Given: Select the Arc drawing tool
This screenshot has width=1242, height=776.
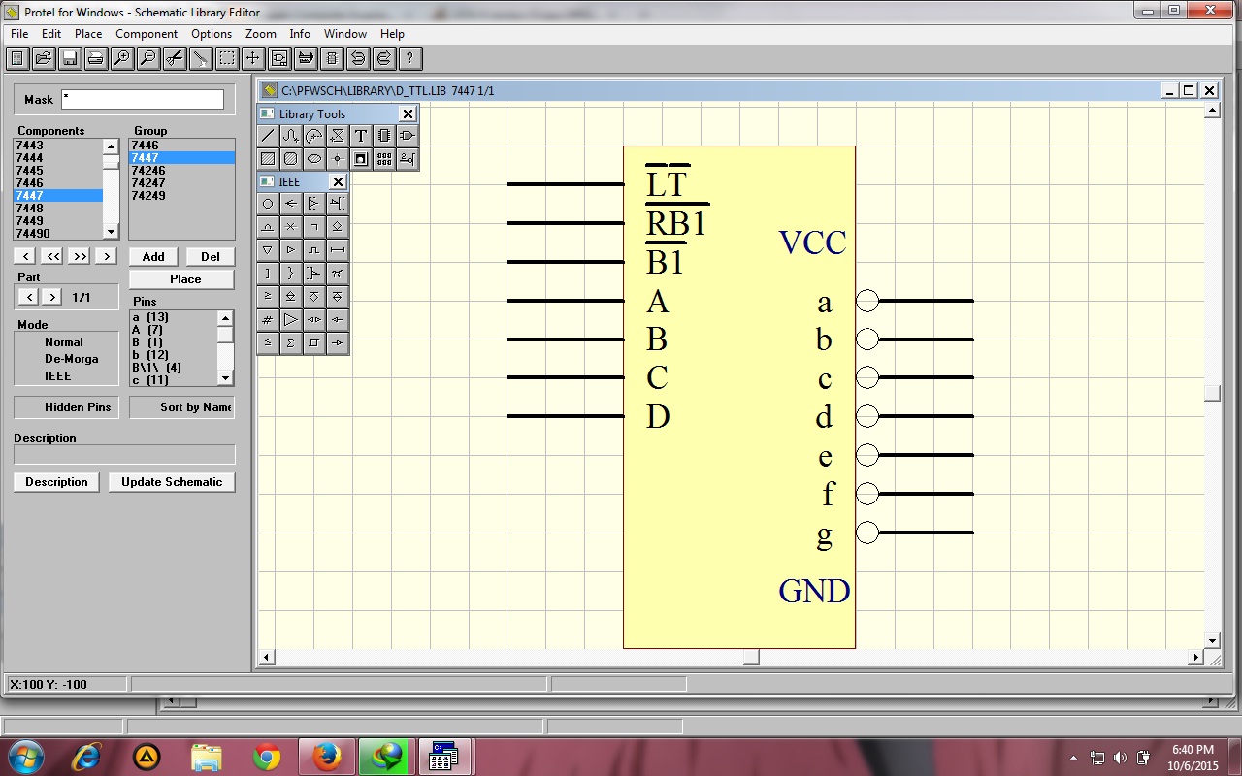Looking at the screenshot, I should tap(314, 136).
